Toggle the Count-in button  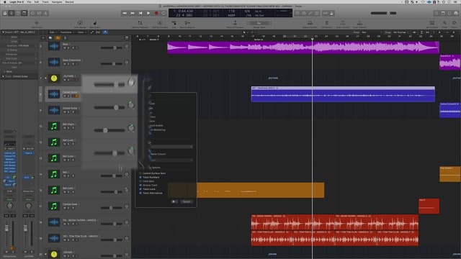point(325,13)
